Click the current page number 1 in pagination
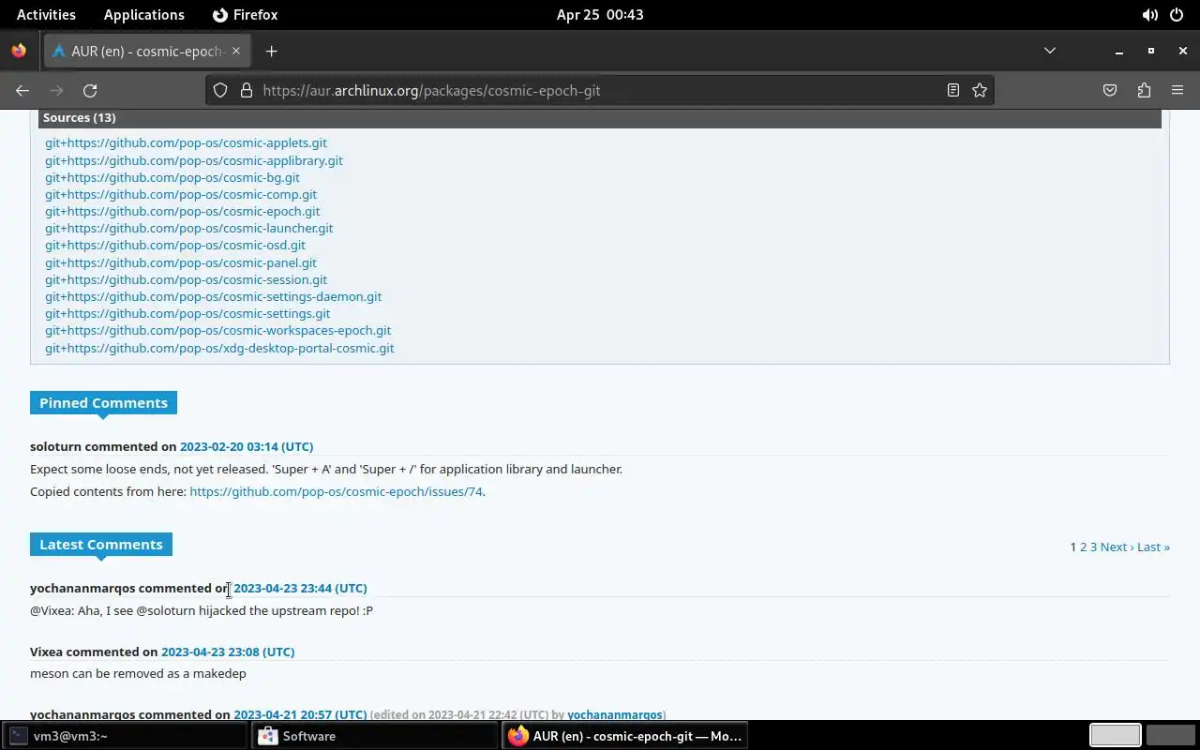 (x=1073, y=547)
